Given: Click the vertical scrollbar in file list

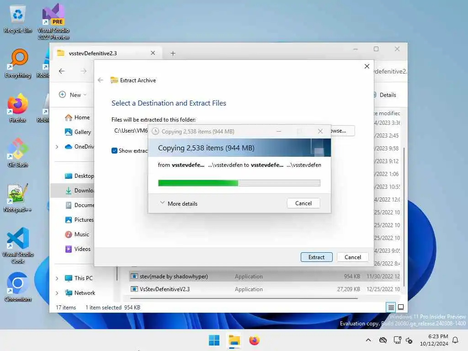Looking at the screenshot, I should point(404,217).
